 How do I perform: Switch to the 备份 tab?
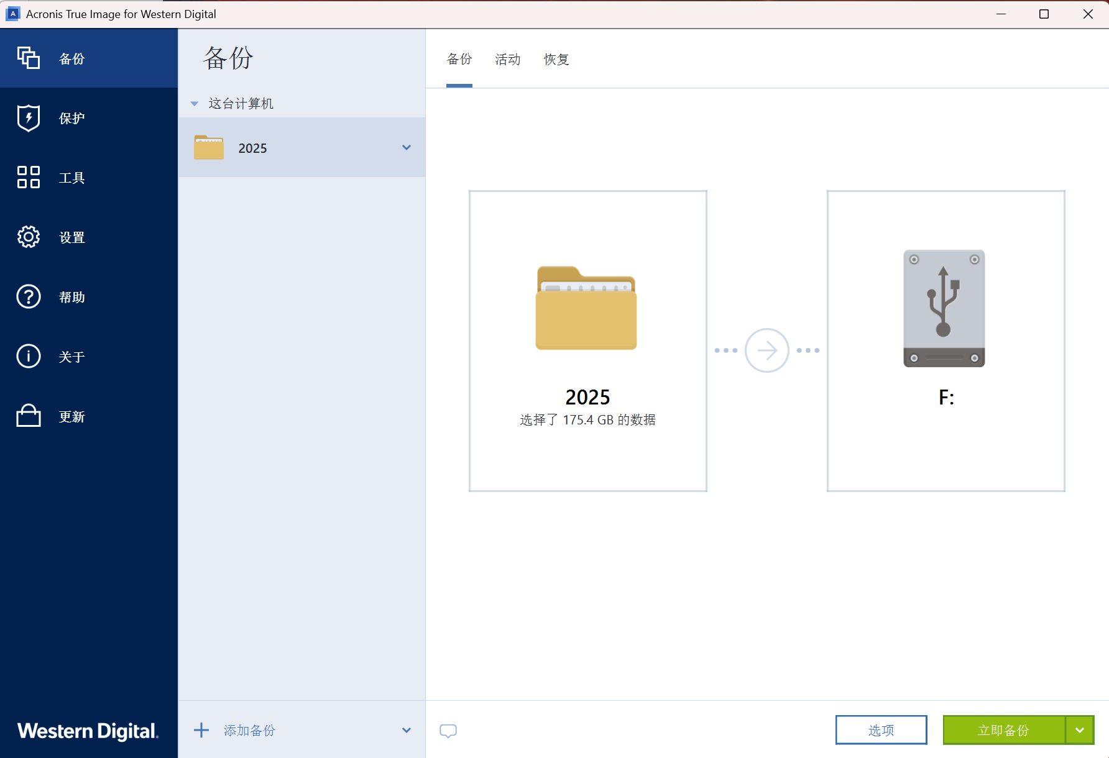pyautogui.click(x=459, y=60)
